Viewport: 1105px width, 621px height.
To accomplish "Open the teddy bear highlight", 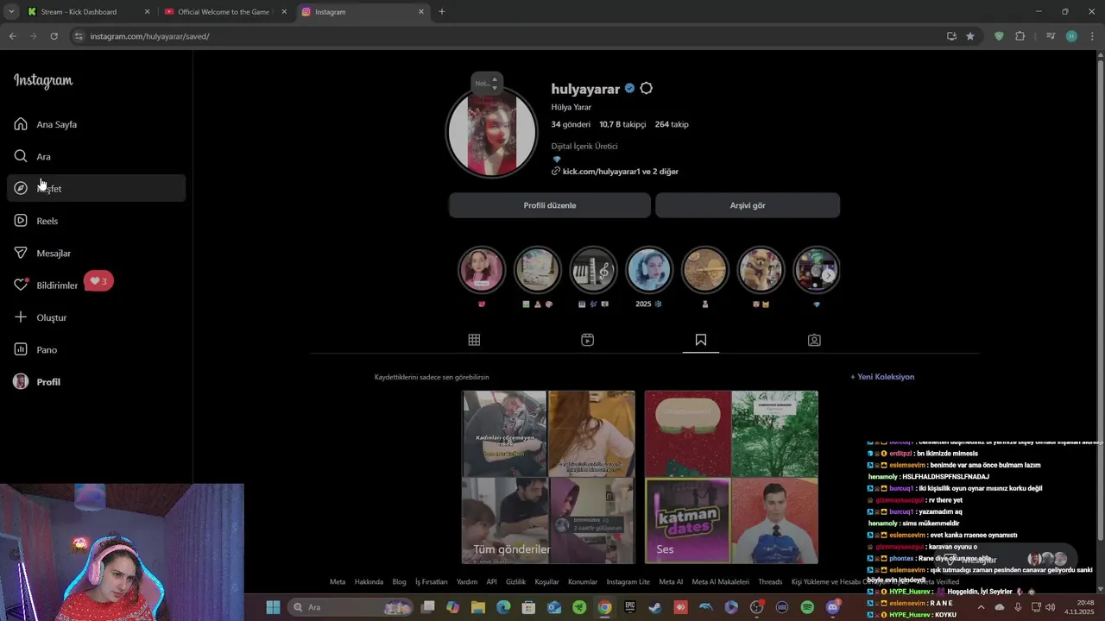I will (761, 270).
